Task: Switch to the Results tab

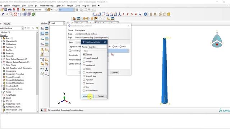Action: [x=7, y=24]
